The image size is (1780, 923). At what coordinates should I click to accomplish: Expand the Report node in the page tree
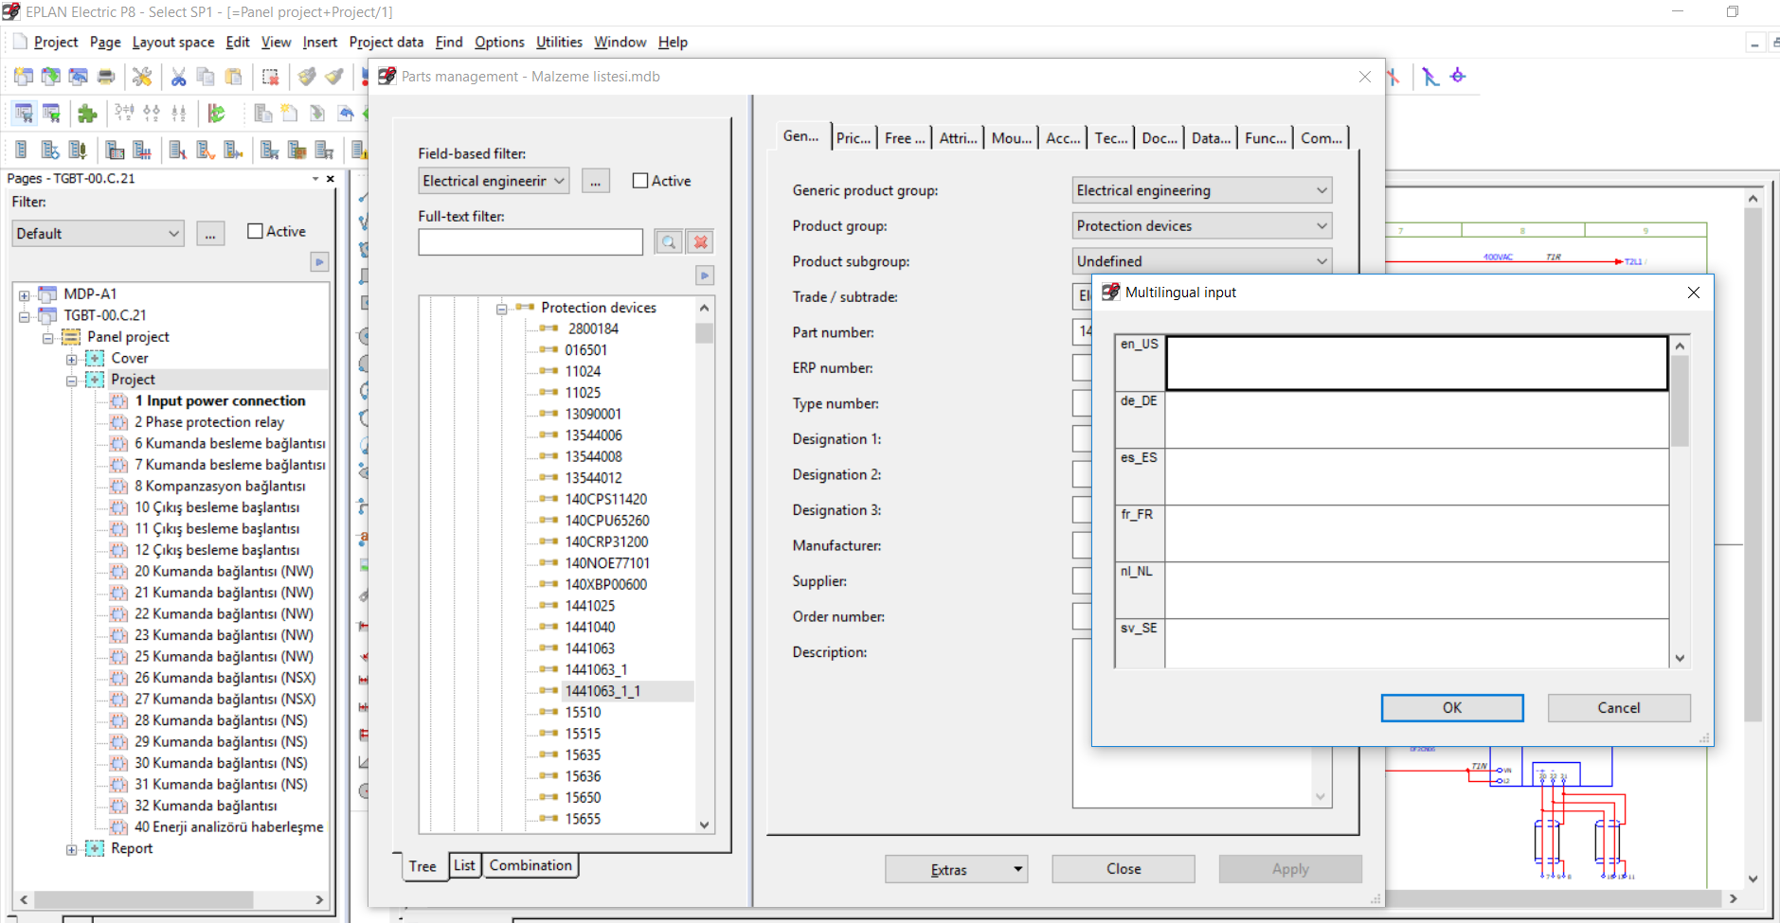pyautogui.click(x=72, y=849)
